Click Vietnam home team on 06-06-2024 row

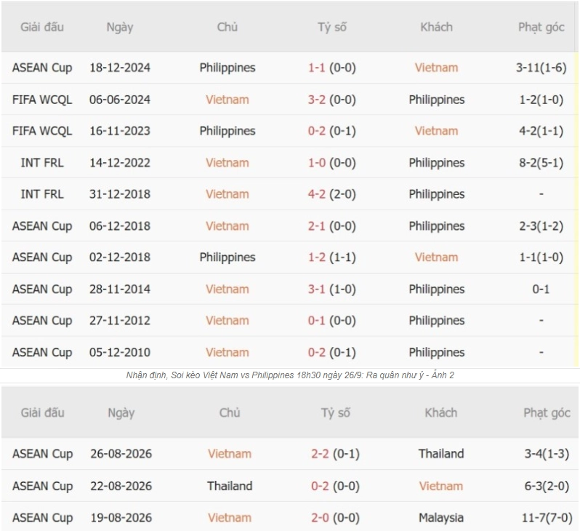click(227, 100)
